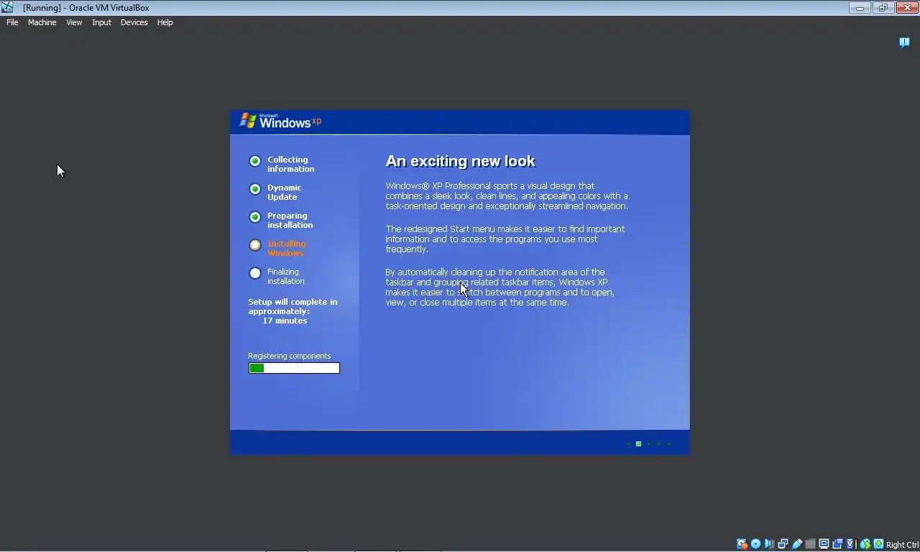Click the optical disk status icon
Screen dimensions: 920x552
pyautogui.click(x=755, y=544)
